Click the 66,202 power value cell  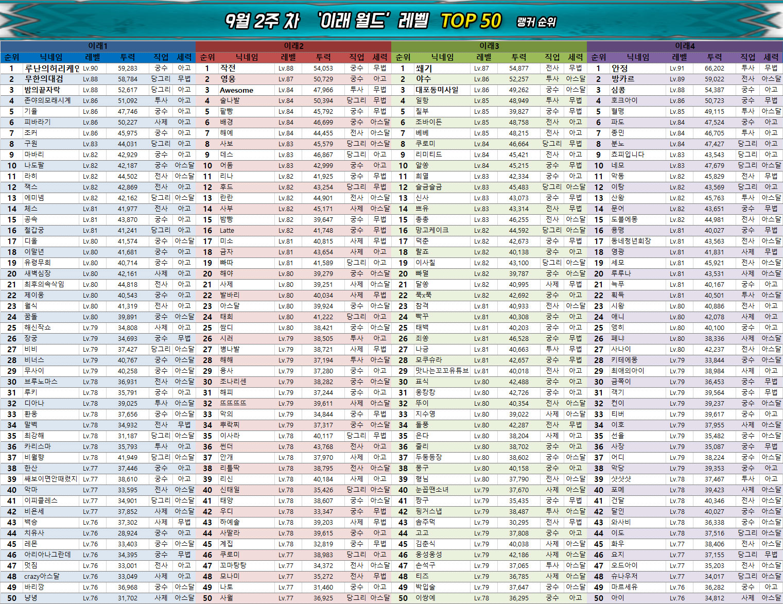[714, 68]
